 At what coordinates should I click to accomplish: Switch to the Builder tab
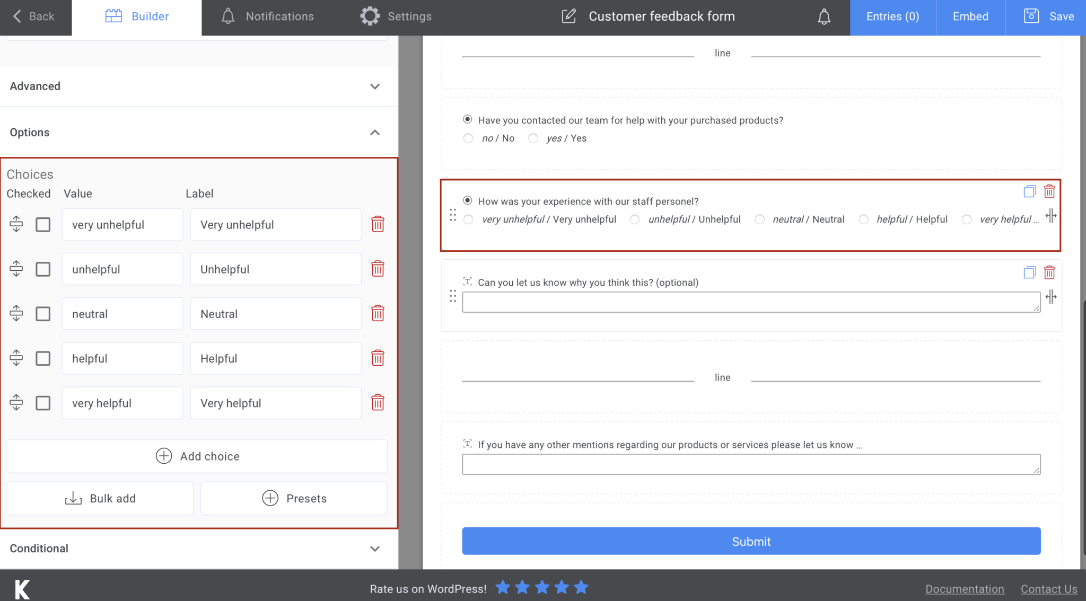136,16
